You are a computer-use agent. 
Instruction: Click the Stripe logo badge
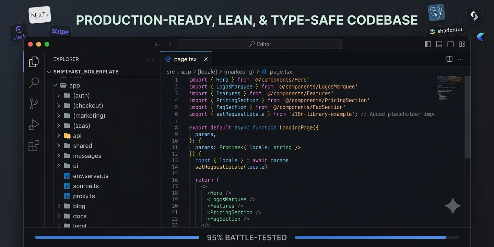click(60, 31)
